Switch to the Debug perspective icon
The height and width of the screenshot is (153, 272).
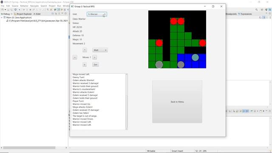click(270, 10)
